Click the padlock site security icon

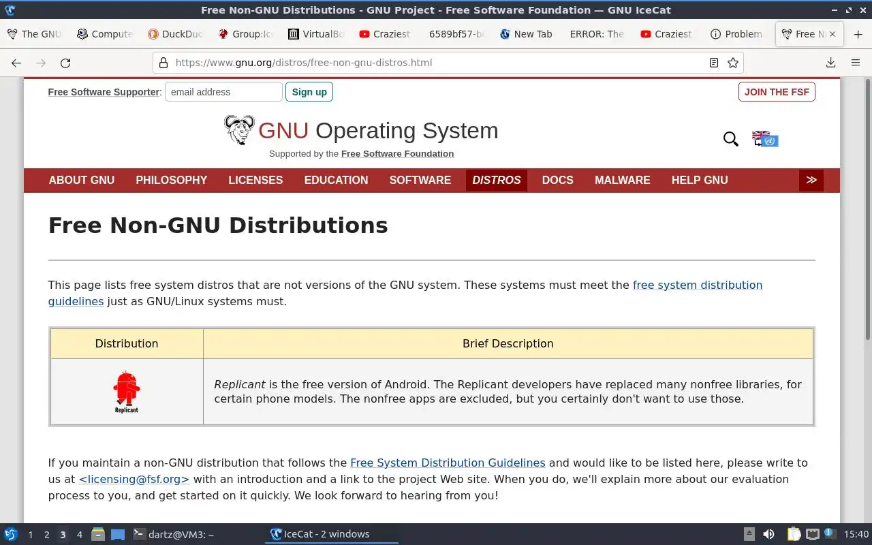163,63
